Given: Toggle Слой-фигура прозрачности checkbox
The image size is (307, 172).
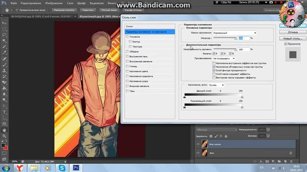Looking at the screenshot, I should click(214, 70).
